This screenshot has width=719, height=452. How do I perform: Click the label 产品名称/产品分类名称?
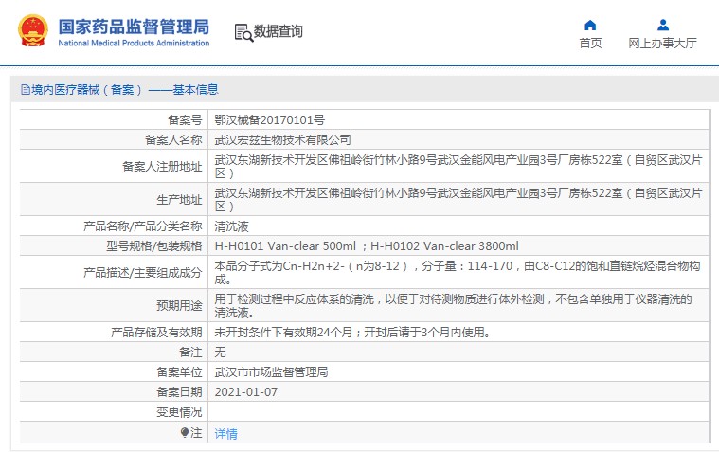coord(143,226)
